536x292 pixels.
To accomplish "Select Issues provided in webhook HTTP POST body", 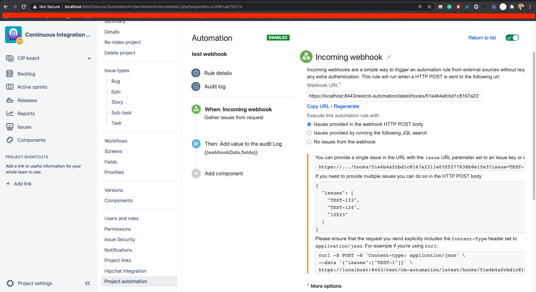I will pyautogui.click(x=309, y=124).
